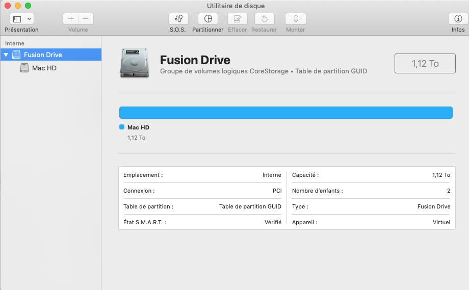Close the Utilitaire de disque window
The image size is (469, 290).
tap(8, 6)
